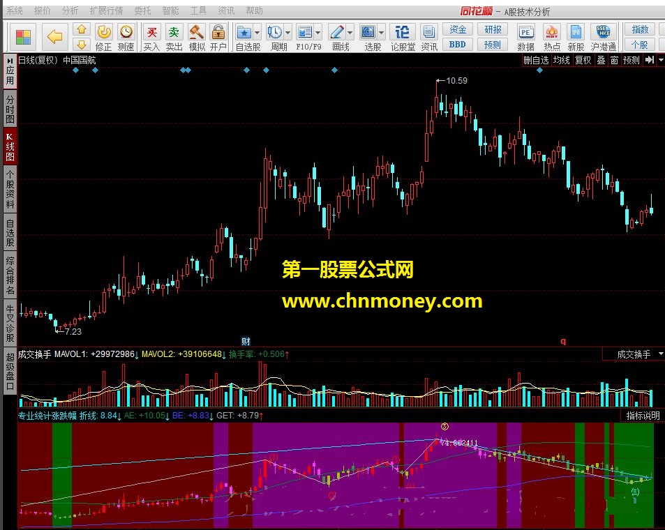Switch to the 分时图 sidebar tab
Image resolution: width=665 pixels, height=530 pixels.
point(10,109)
